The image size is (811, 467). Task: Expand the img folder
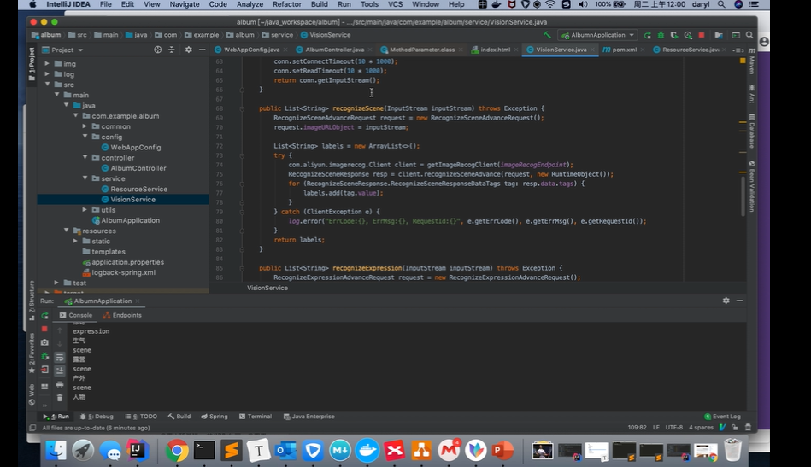[47, 63]
